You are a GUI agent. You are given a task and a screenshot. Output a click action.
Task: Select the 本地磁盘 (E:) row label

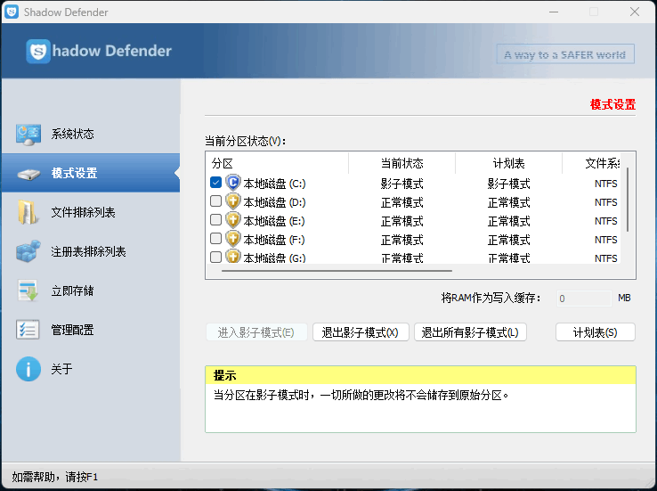coord(274,221)
